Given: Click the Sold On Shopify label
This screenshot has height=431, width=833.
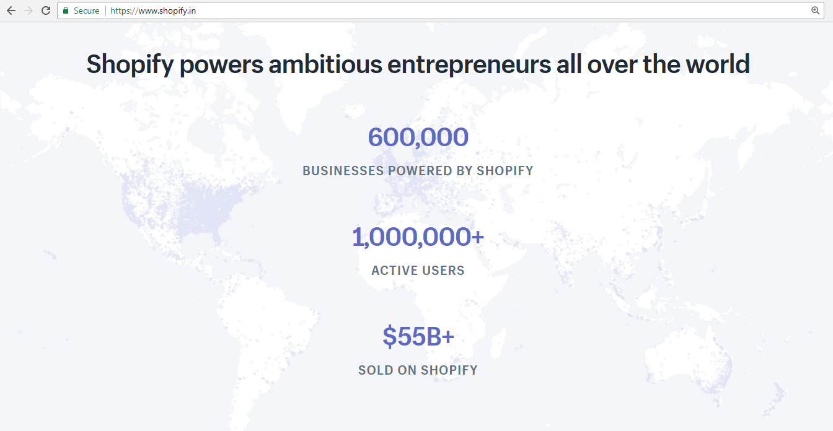Looking at the screenshot, I should pyautogui.click(x=418, y=370).
